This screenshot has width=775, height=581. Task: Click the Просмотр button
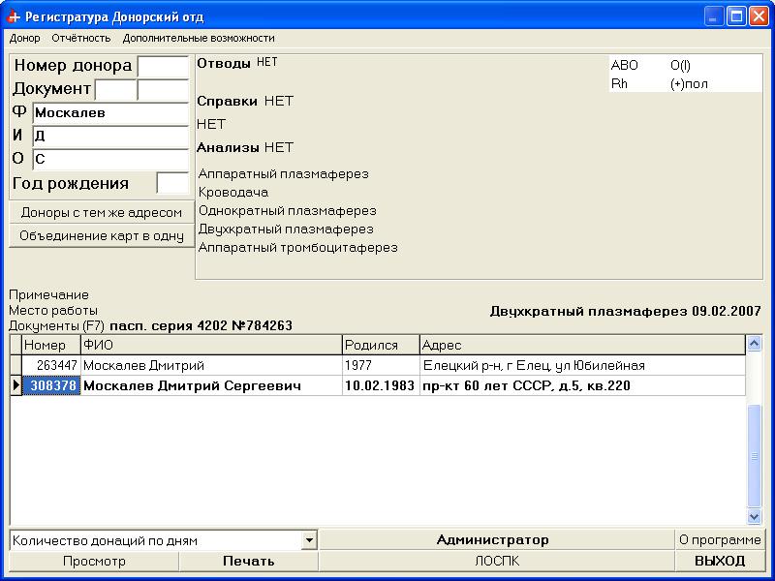(94, 561)
